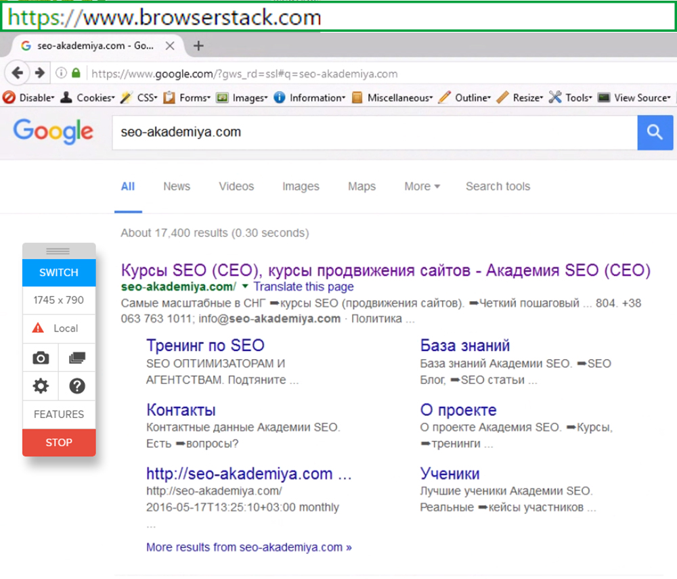Switch to the News search tab
The image size is (677, 579).
(177, 187)
